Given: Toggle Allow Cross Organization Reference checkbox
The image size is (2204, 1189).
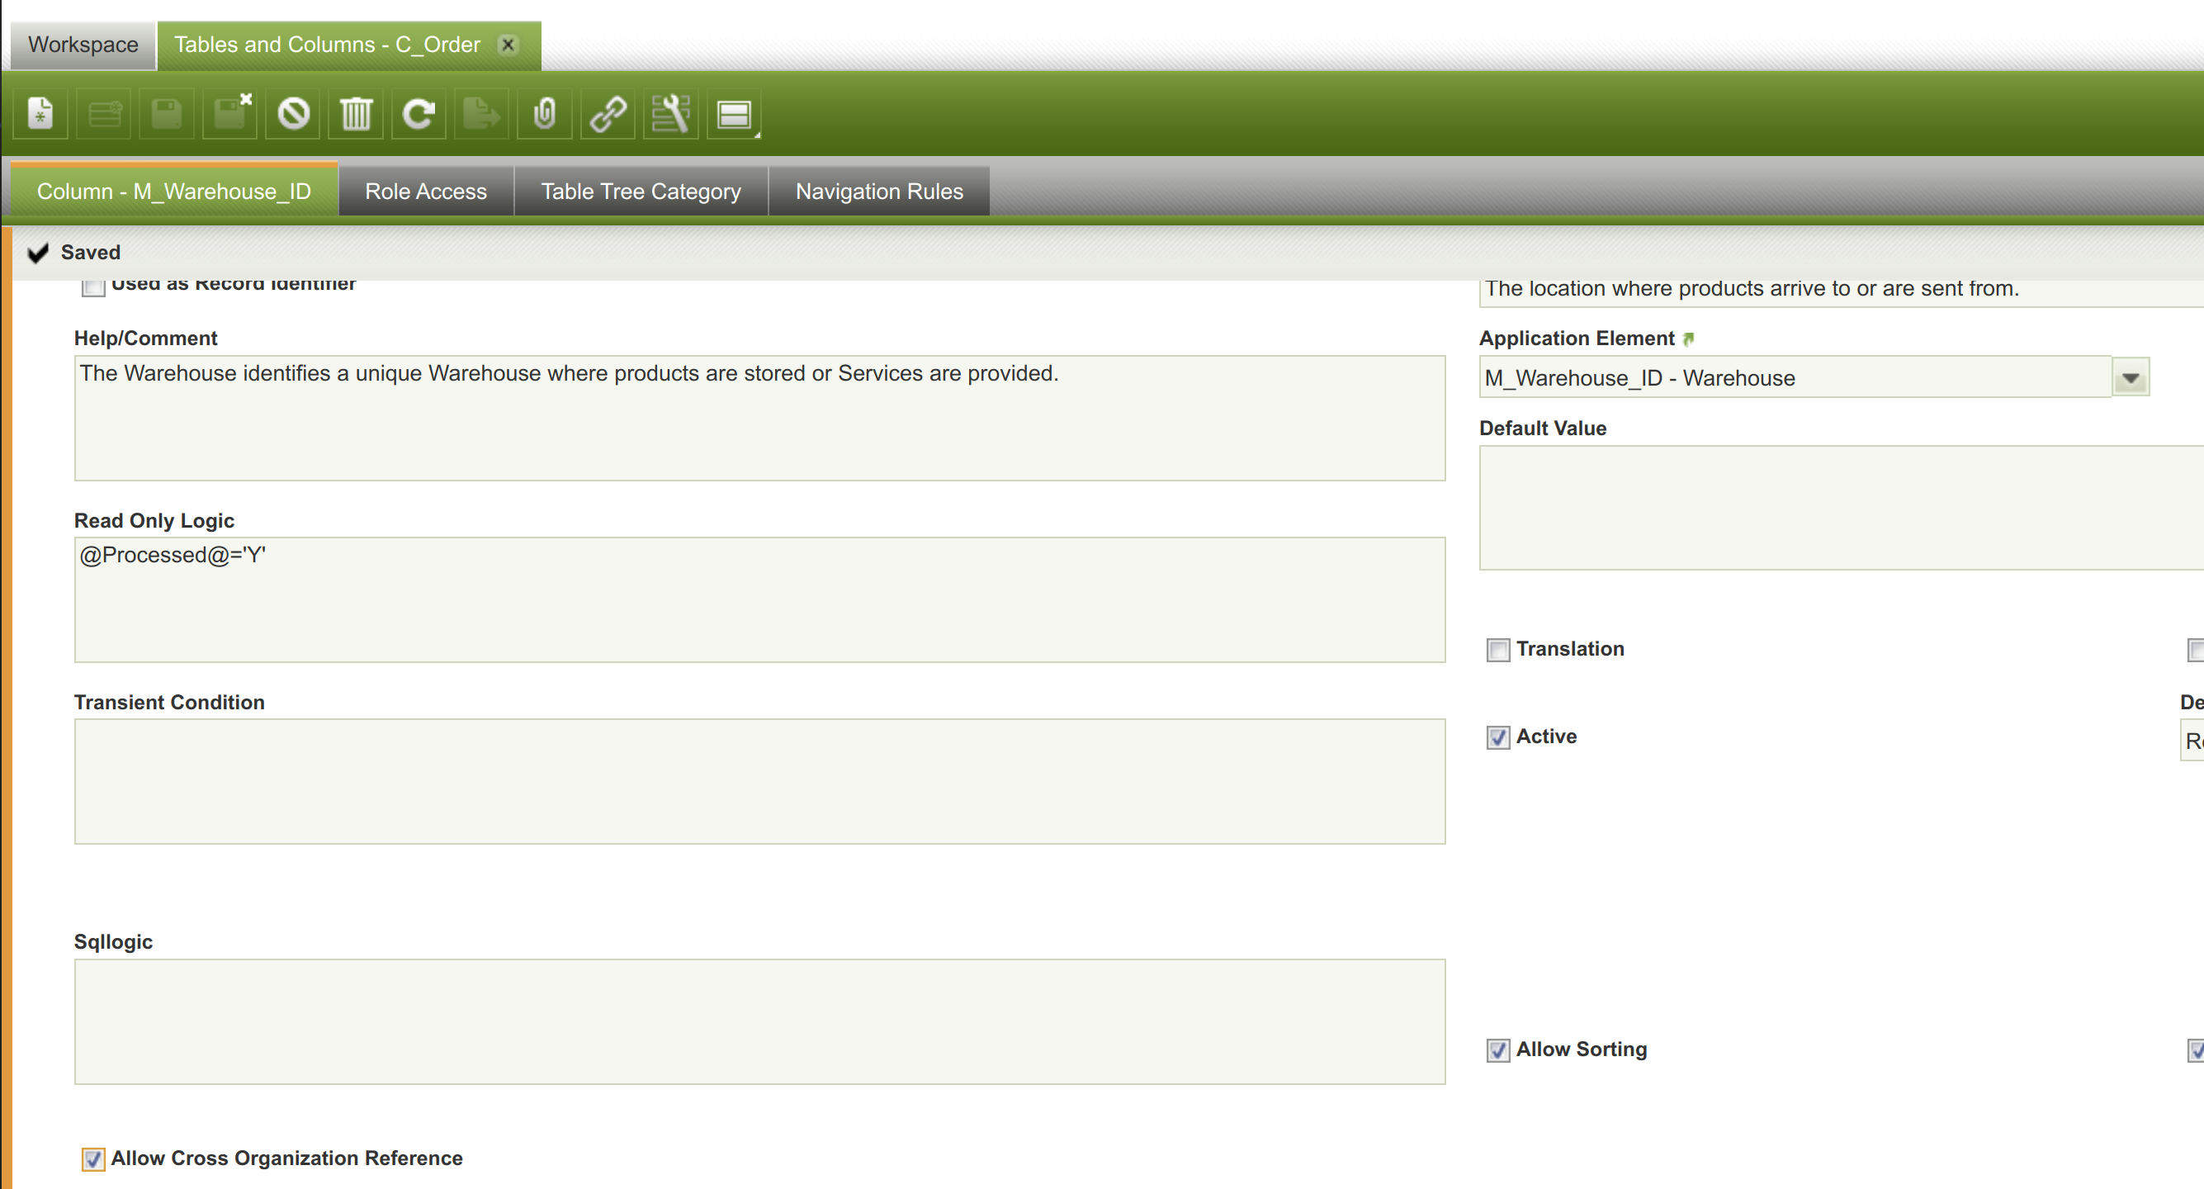Looking at the screenshot, I should click(x=93, y=1159).
